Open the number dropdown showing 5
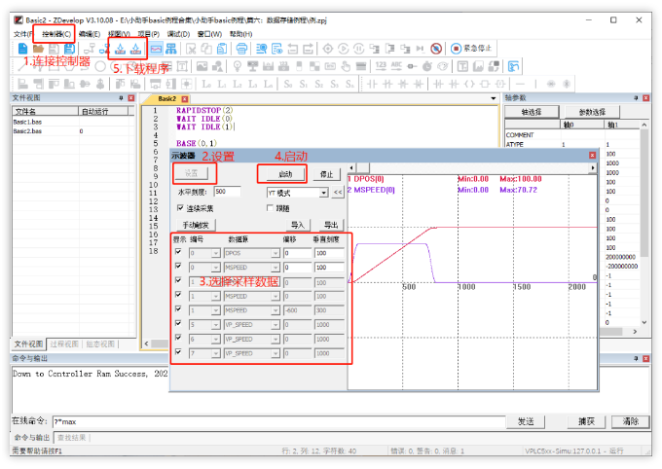This screenshot has height=469, width=662. pos(216,325)
